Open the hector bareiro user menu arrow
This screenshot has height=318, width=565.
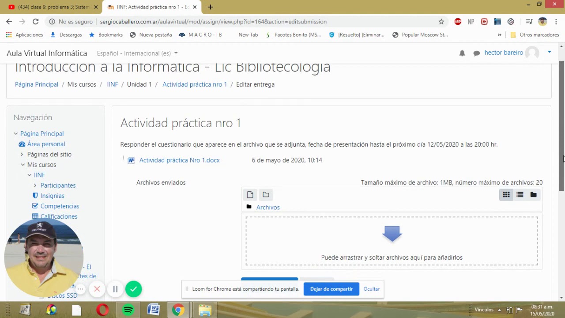click(x=550, y=52)
